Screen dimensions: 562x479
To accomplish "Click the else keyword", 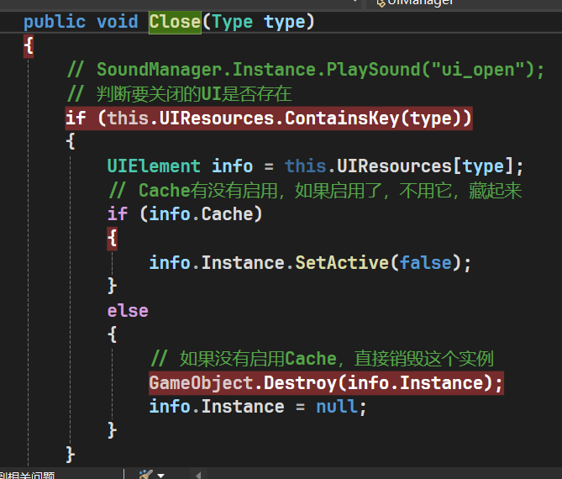I will [x=128, y=310].
